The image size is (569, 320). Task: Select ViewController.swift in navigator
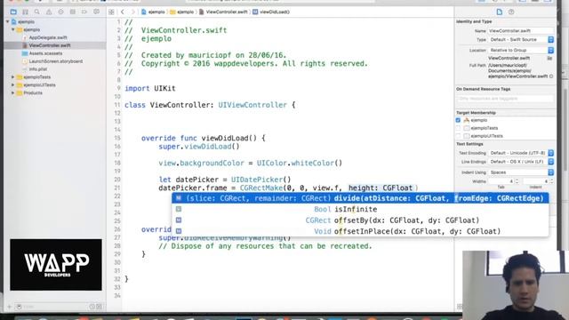point(55,45)
